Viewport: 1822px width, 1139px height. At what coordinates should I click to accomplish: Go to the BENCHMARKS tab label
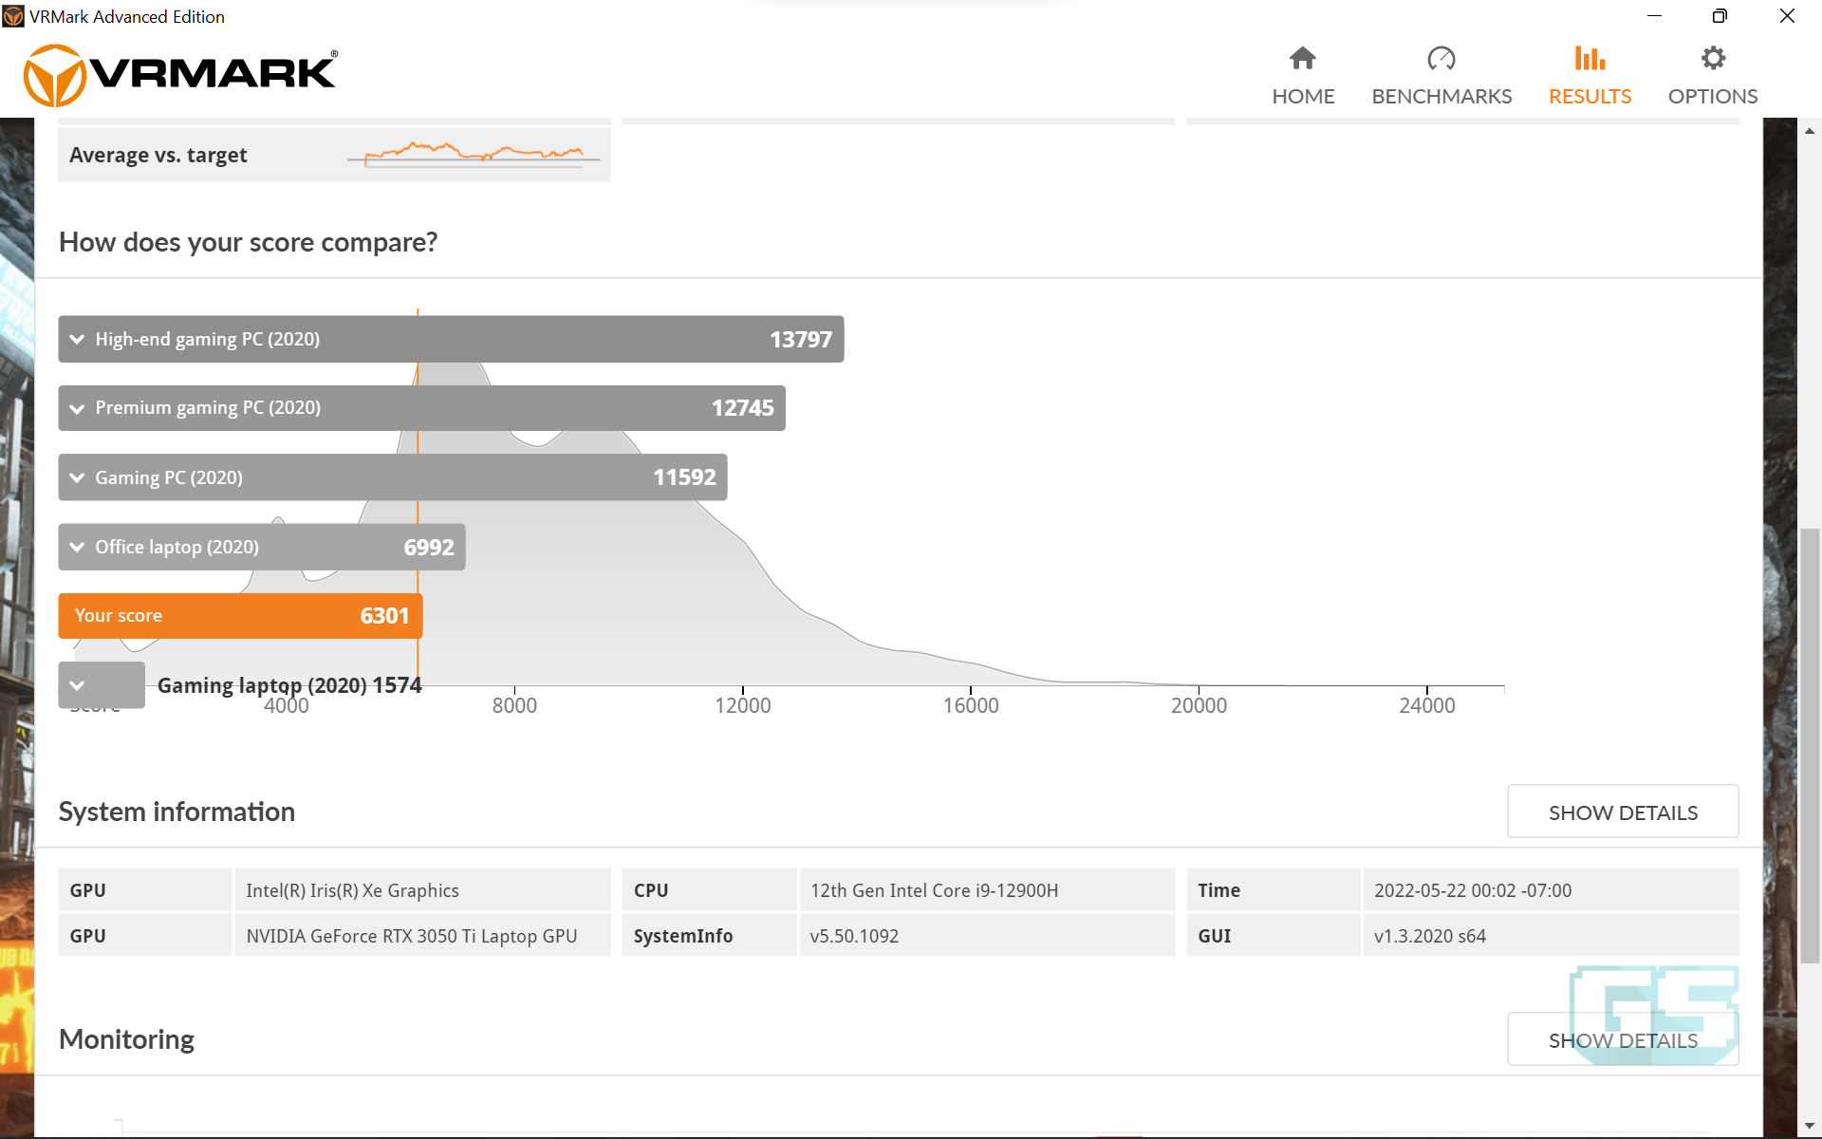pos(1441,96)
